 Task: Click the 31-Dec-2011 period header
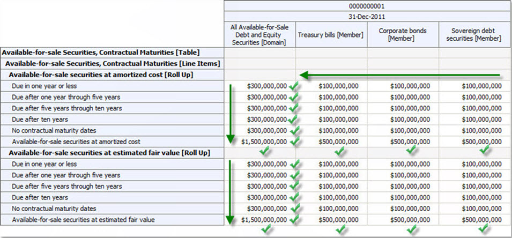pos(368,16)
